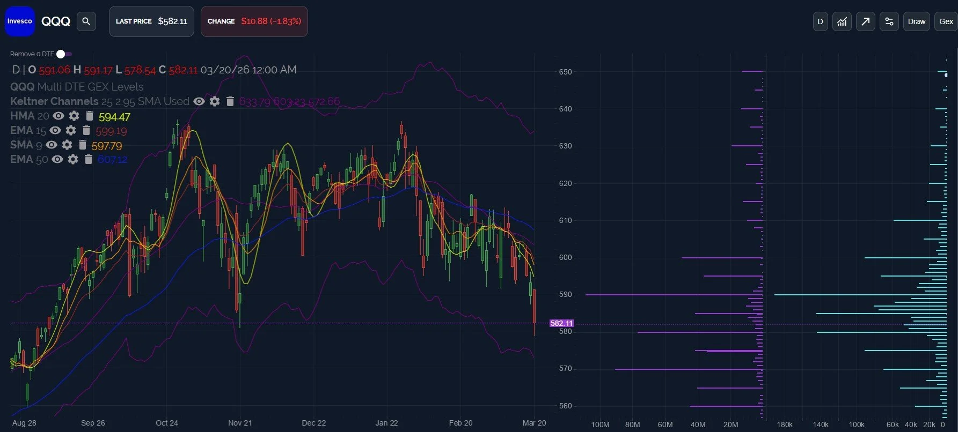This screenshot has width=958, height=432.
Task: Remove HMA 20 using trash icon
Action: tap(90, 116)
